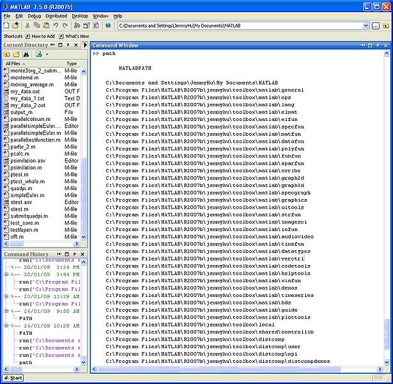Screen dimensions: 393x384
Task: Open the Distributed menu
Action: (56, 15)
